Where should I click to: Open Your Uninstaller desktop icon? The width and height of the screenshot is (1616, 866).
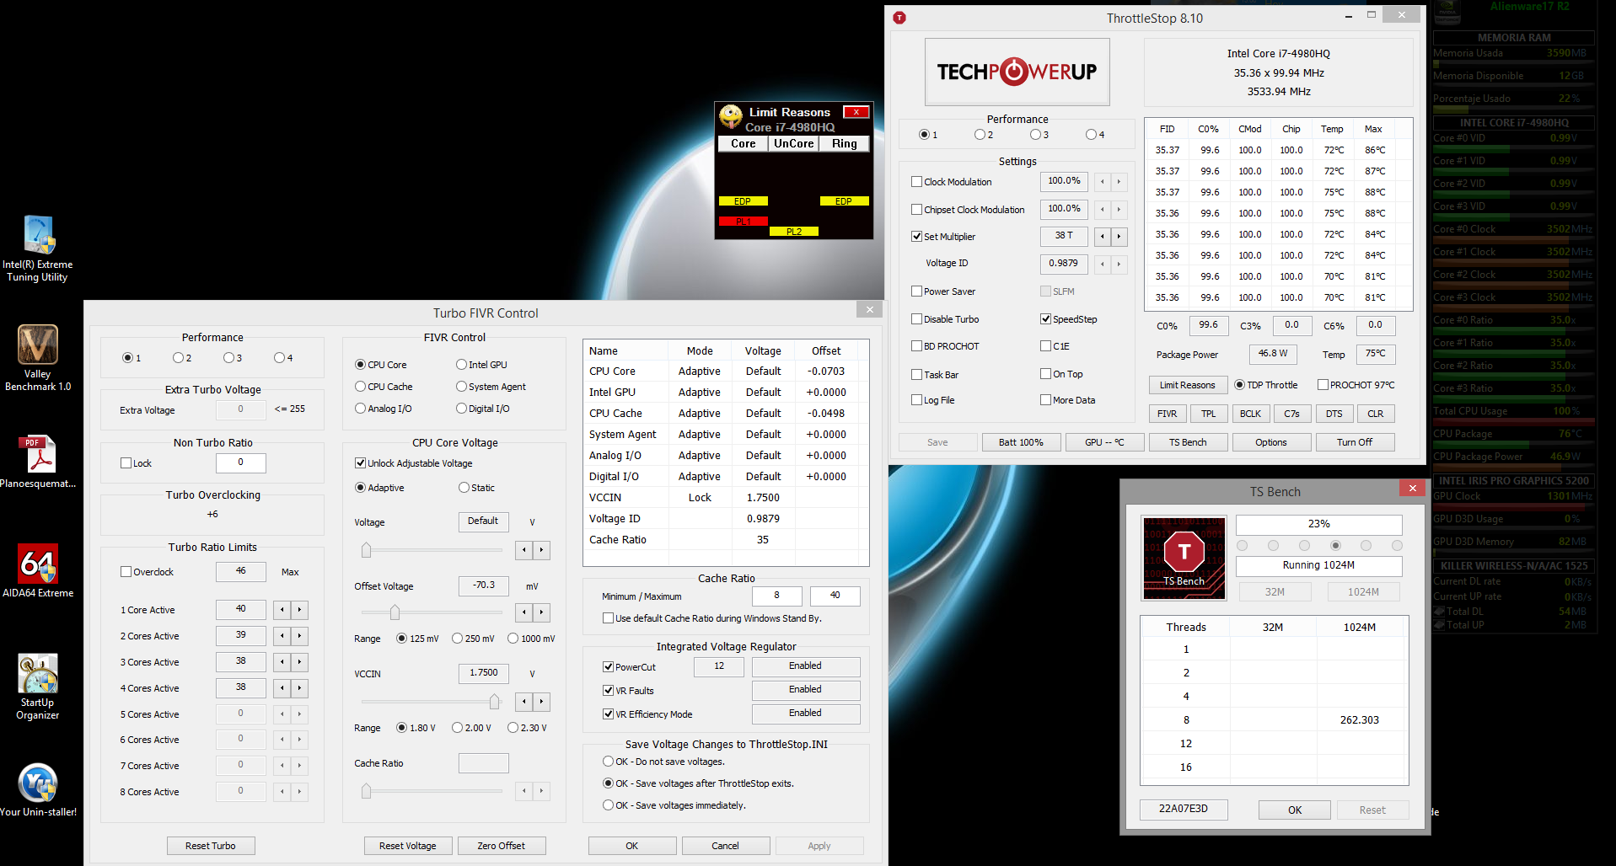click(38, 783)
